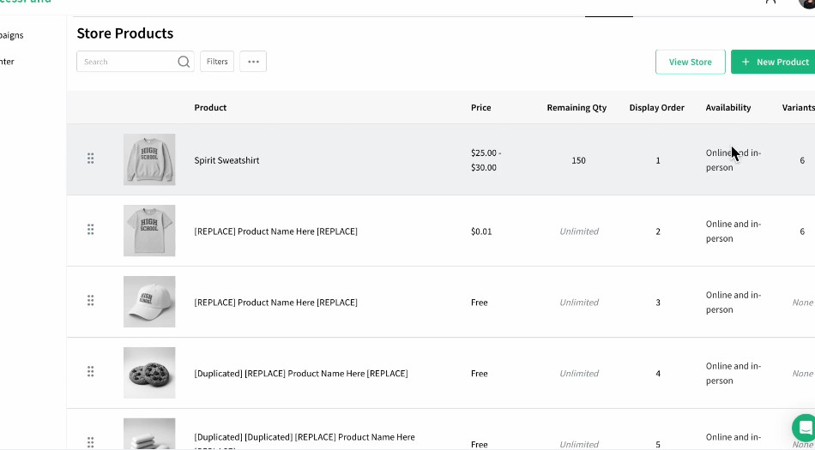
Task: Sort by Availability column header
Action: click(x=728, y=107)
